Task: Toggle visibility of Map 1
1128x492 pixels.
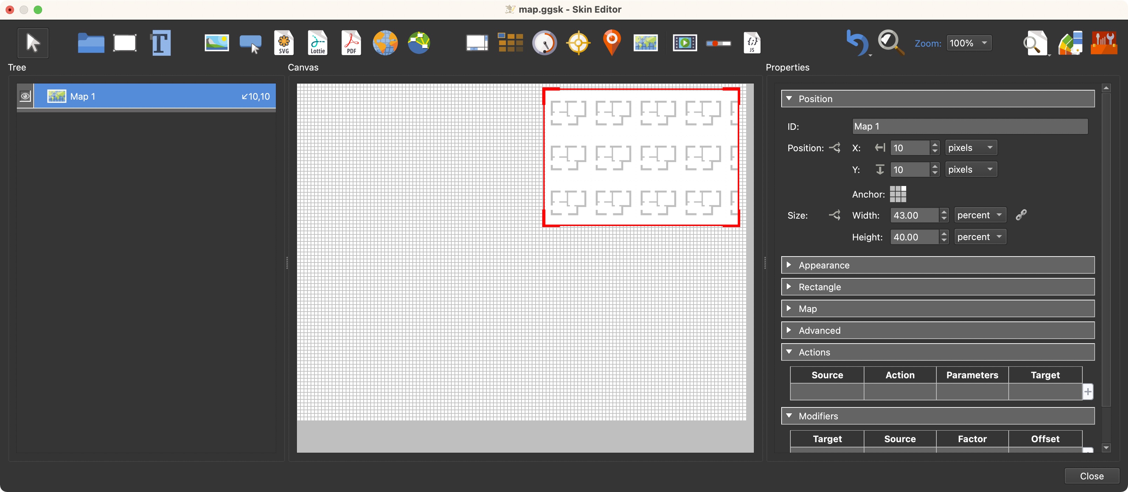Action: coord(25,96)
